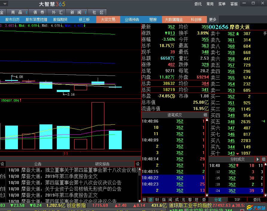
Task: Expand the 更多 menu
Action: coord(213,20)
